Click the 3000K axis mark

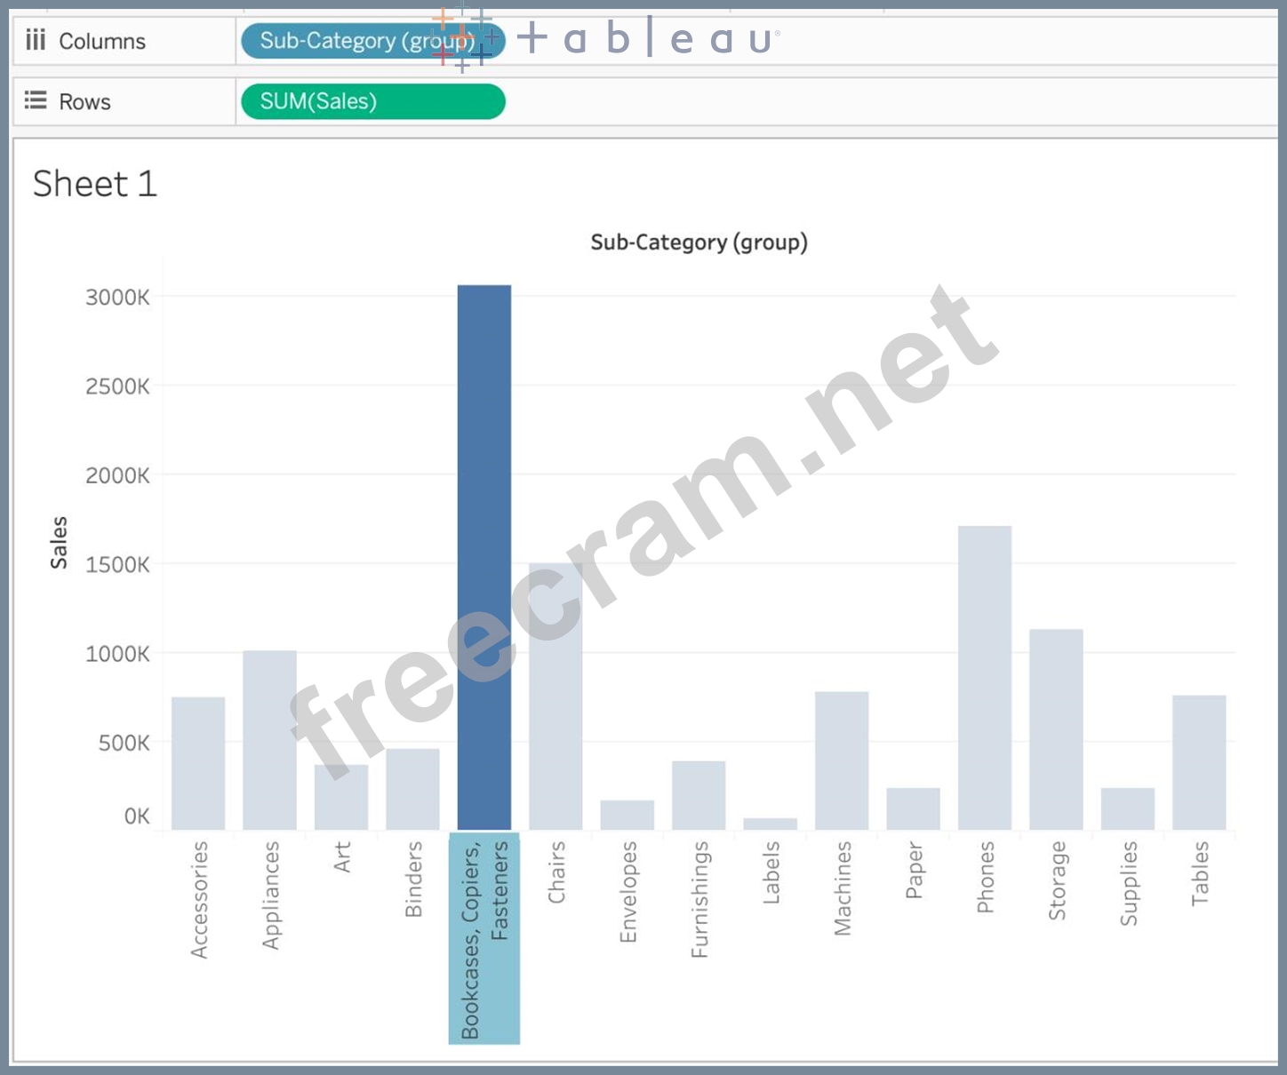pos(116,298)
